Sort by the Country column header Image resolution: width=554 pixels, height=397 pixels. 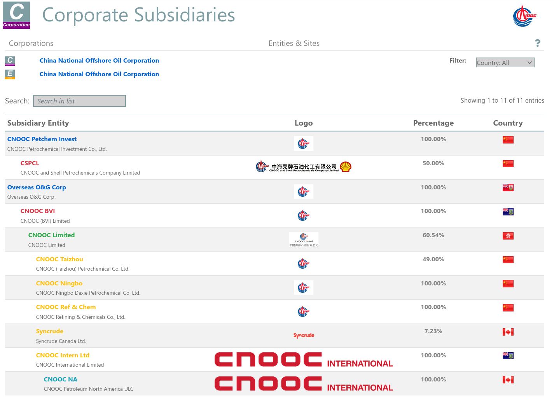point(508,123)
